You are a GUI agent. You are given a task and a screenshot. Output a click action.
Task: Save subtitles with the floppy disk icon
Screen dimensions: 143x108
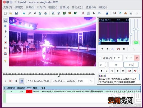16,13
